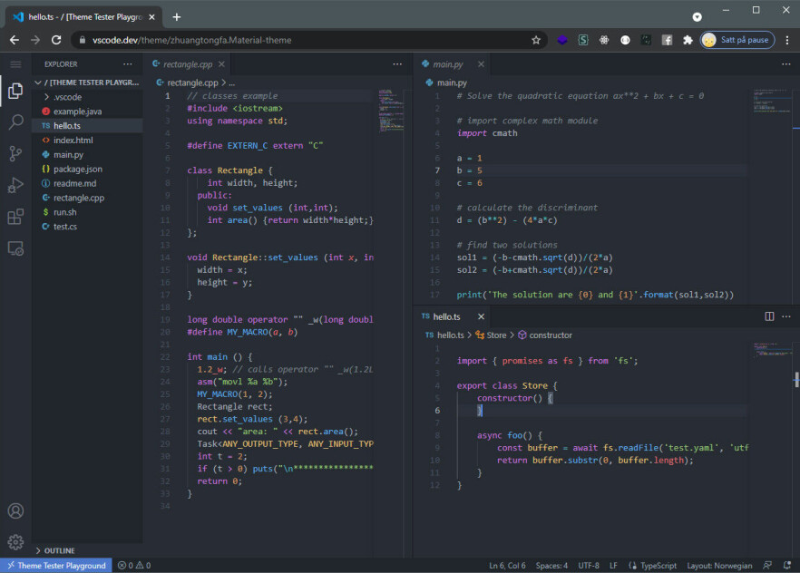Click the profile Satt på pause button
The height and width of the screenshot is (573, 800).
point(737,40)
